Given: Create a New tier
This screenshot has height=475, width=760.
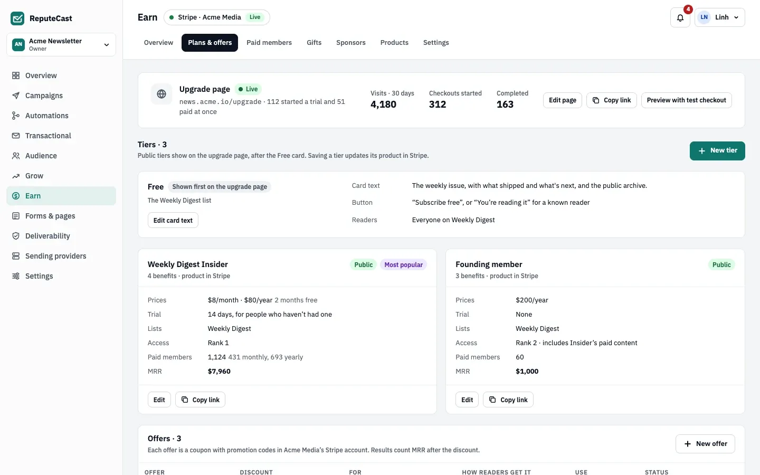Looking at the screenshot, I should click(x=717, y=151).
